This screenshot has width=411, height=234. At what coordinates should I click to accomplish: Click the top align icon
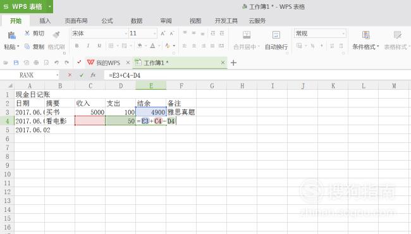pos(185,33)
